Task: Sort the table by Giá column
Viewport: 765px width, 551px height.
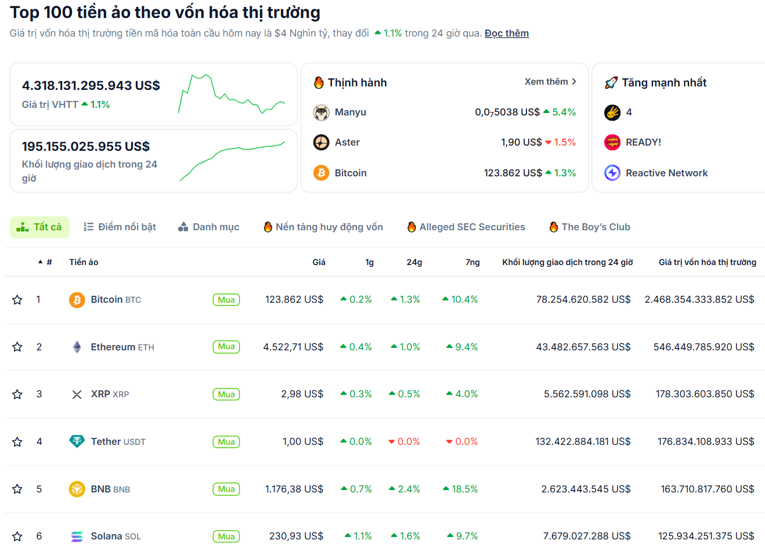Action: [318, 262]
